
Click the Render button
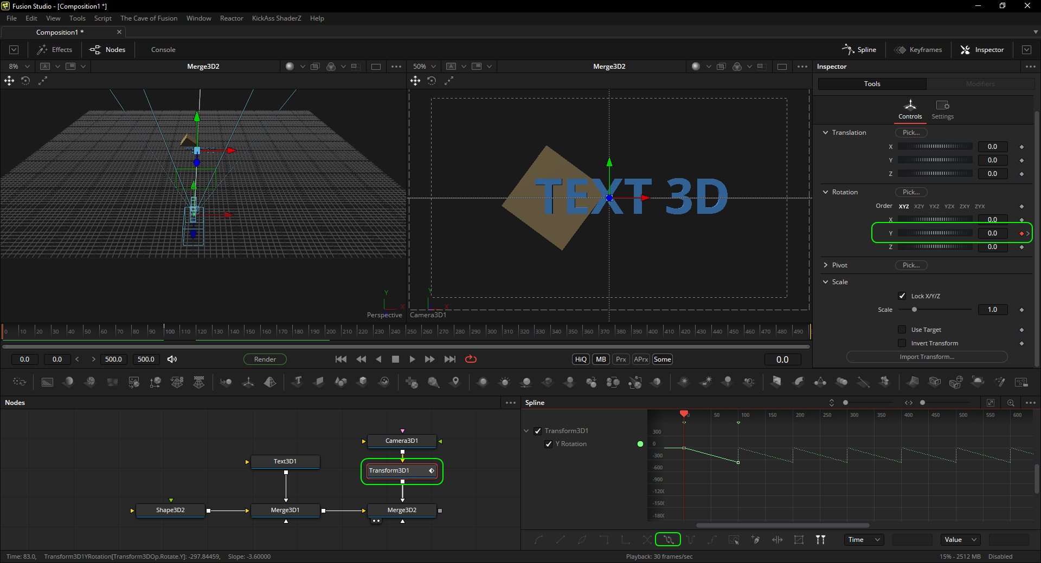(x=265, y=359)
